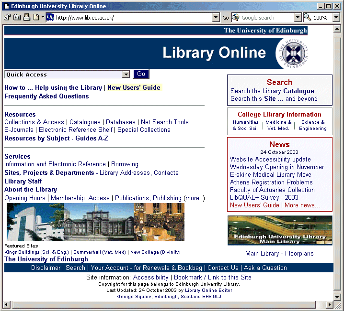
Task: Click the new page icon in the toolbar
Action: click(36, 17)
